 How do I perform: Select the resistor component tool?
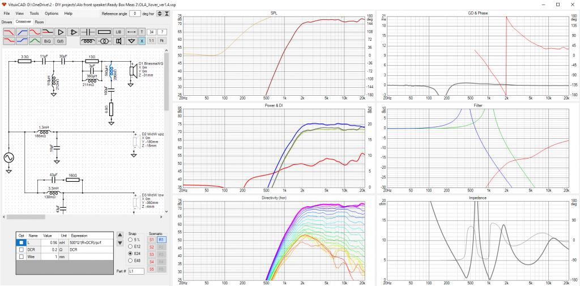pyautogui.click(x=104, y=32)
